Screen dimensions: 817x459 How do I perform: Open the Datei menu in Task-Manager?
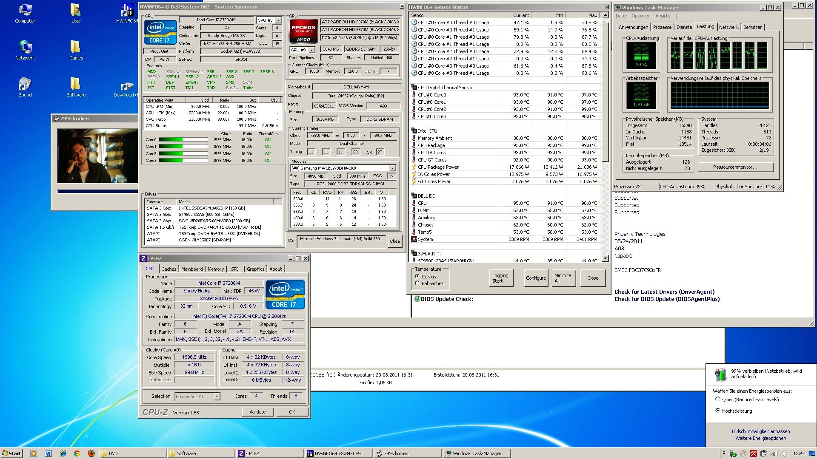click(621, 16)
